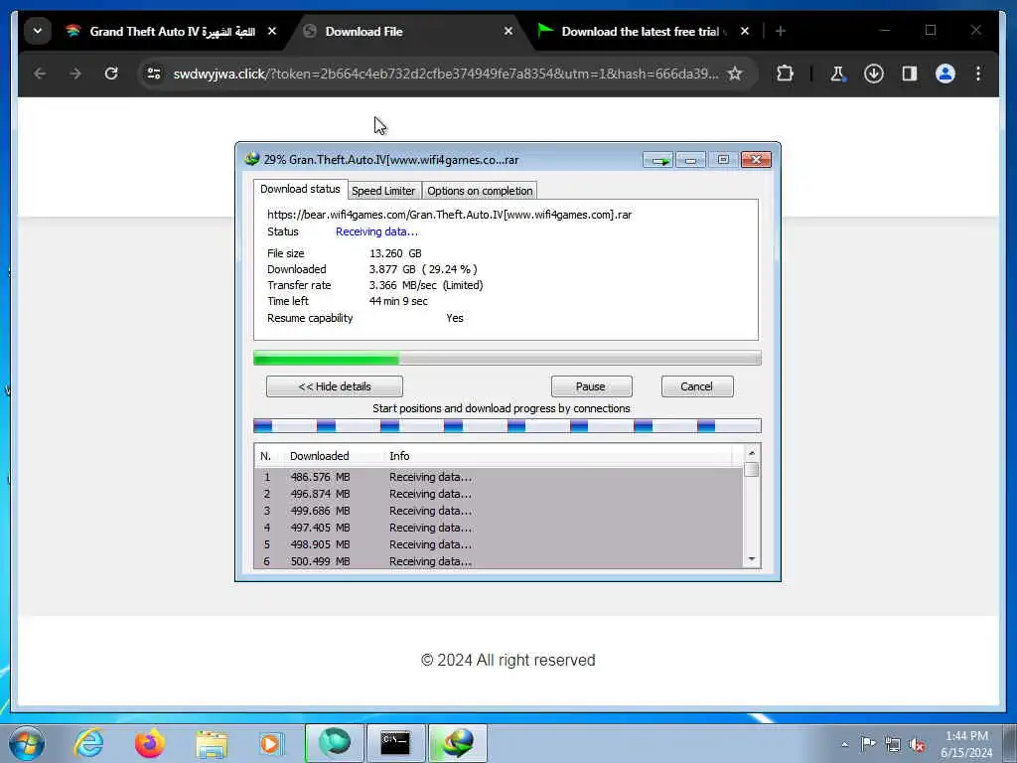Click the transfer rate 3.366 MB/sec value

point(426,285)
